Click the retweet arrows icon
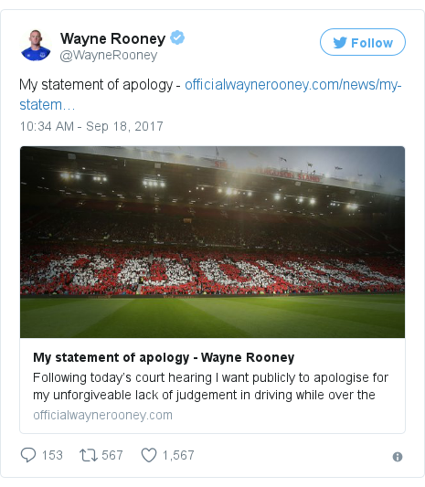This screenshot has height=487, width=425. [x=89, y=455]
